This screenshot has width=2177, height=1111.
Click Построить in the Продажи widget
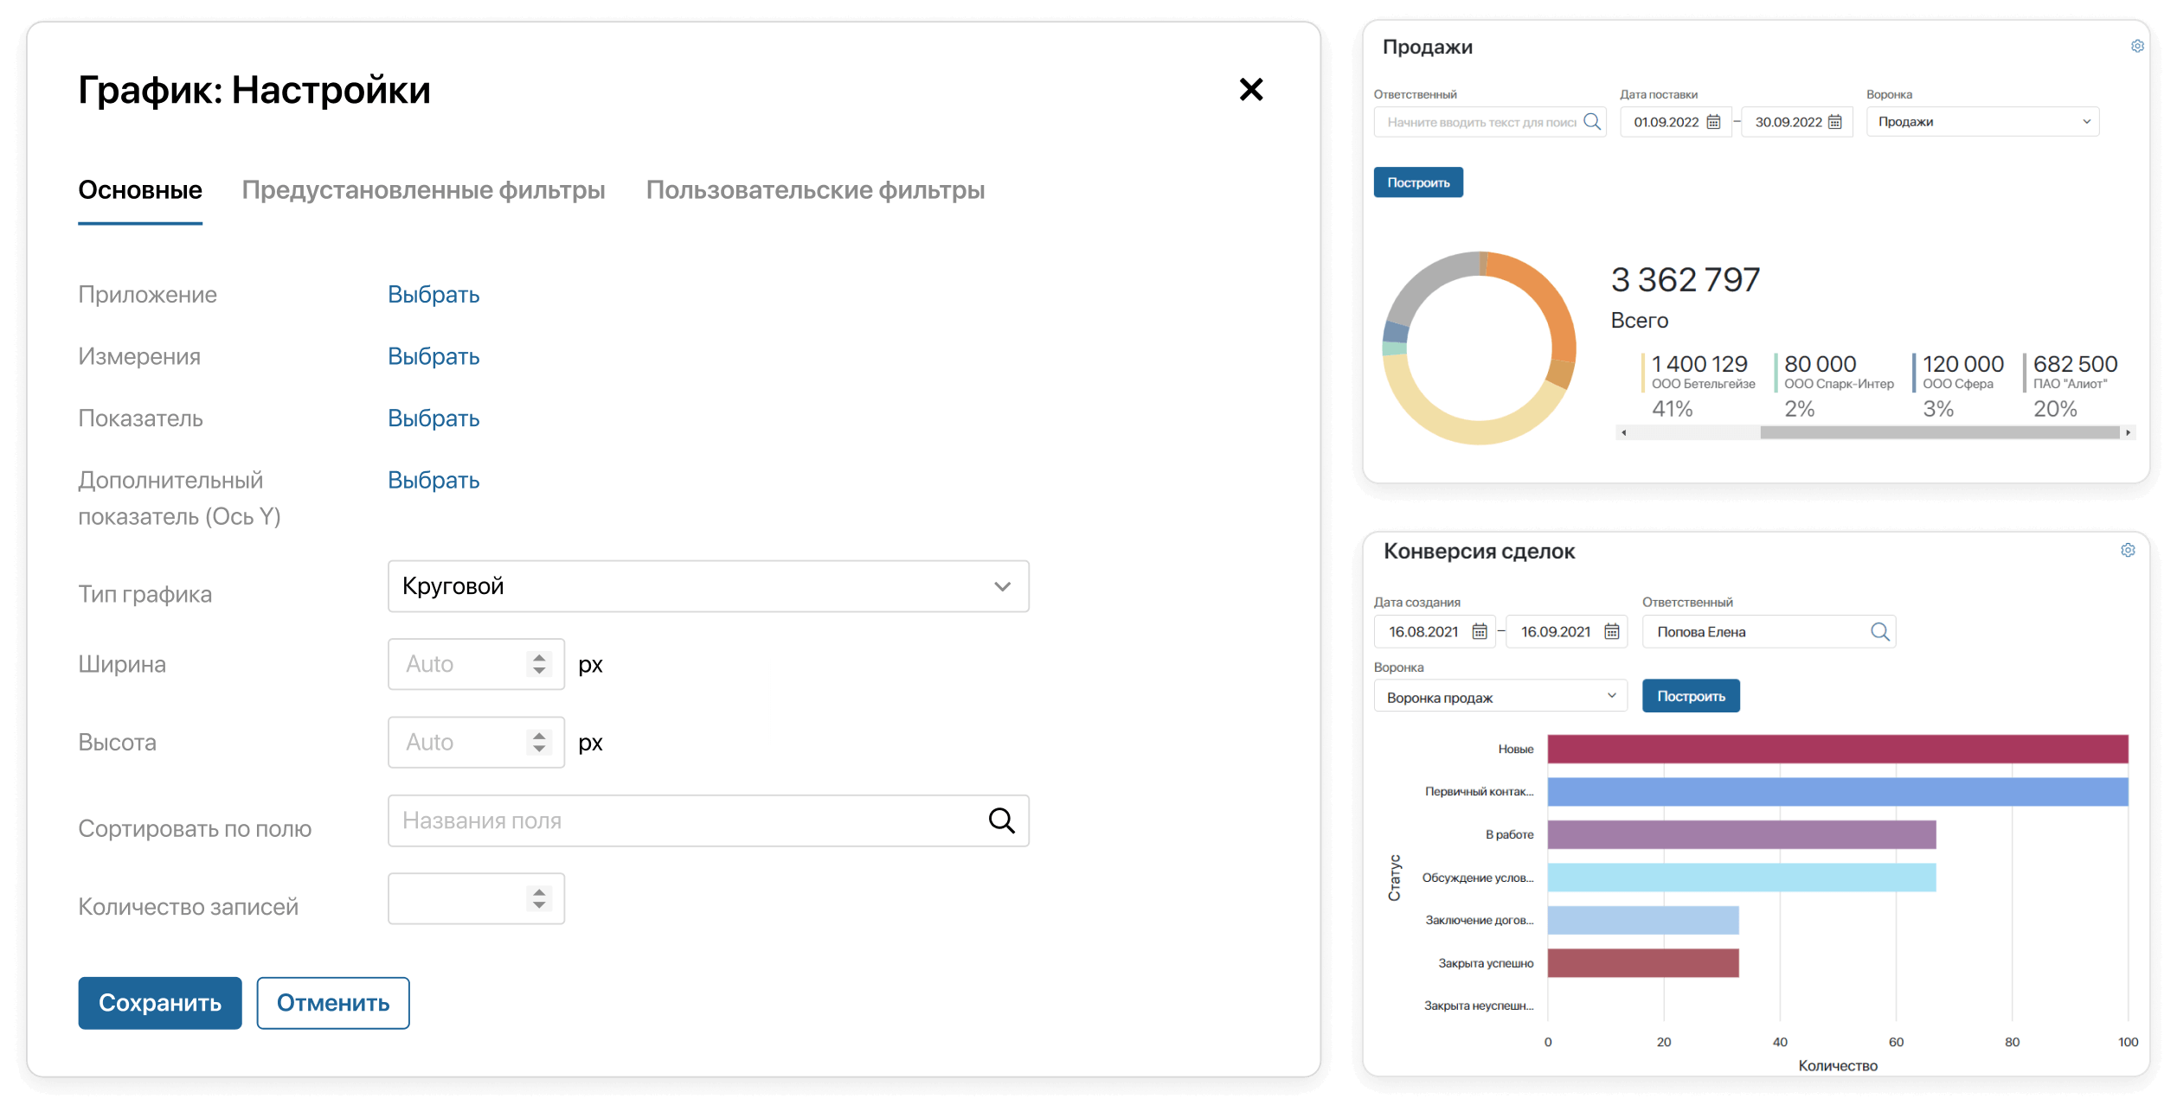(x=1418, y=182)
